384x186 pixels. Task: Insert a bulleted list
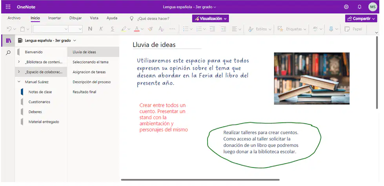[186, 29]
